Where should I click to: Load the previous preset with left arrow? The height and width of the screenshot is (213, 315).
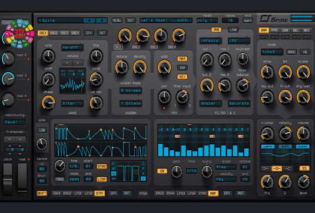coord(89,21)
